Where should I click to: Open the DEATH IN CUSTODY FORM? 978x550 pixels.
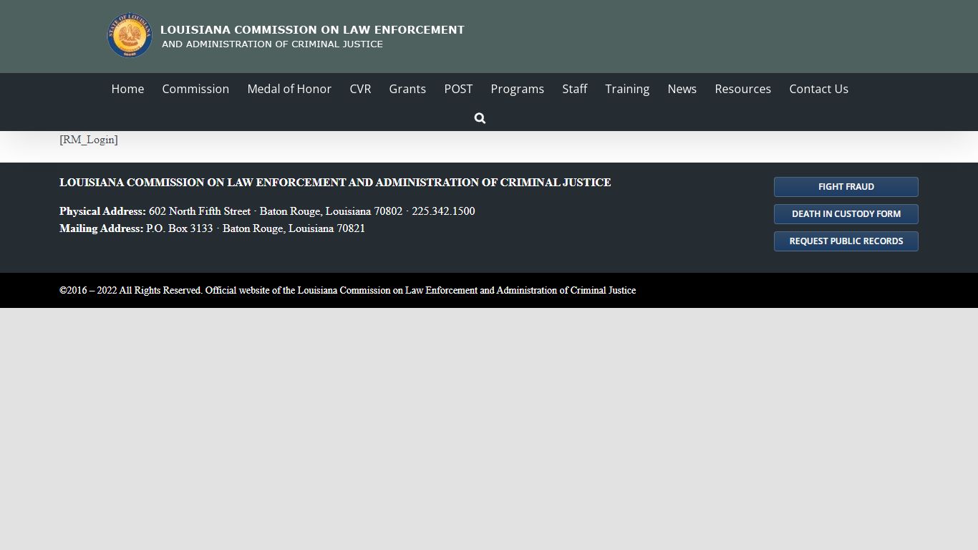[x=846, y=213]
